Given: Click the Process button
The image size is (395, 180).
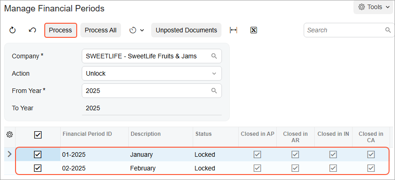Looking at the screenshot, I should 60,30.
